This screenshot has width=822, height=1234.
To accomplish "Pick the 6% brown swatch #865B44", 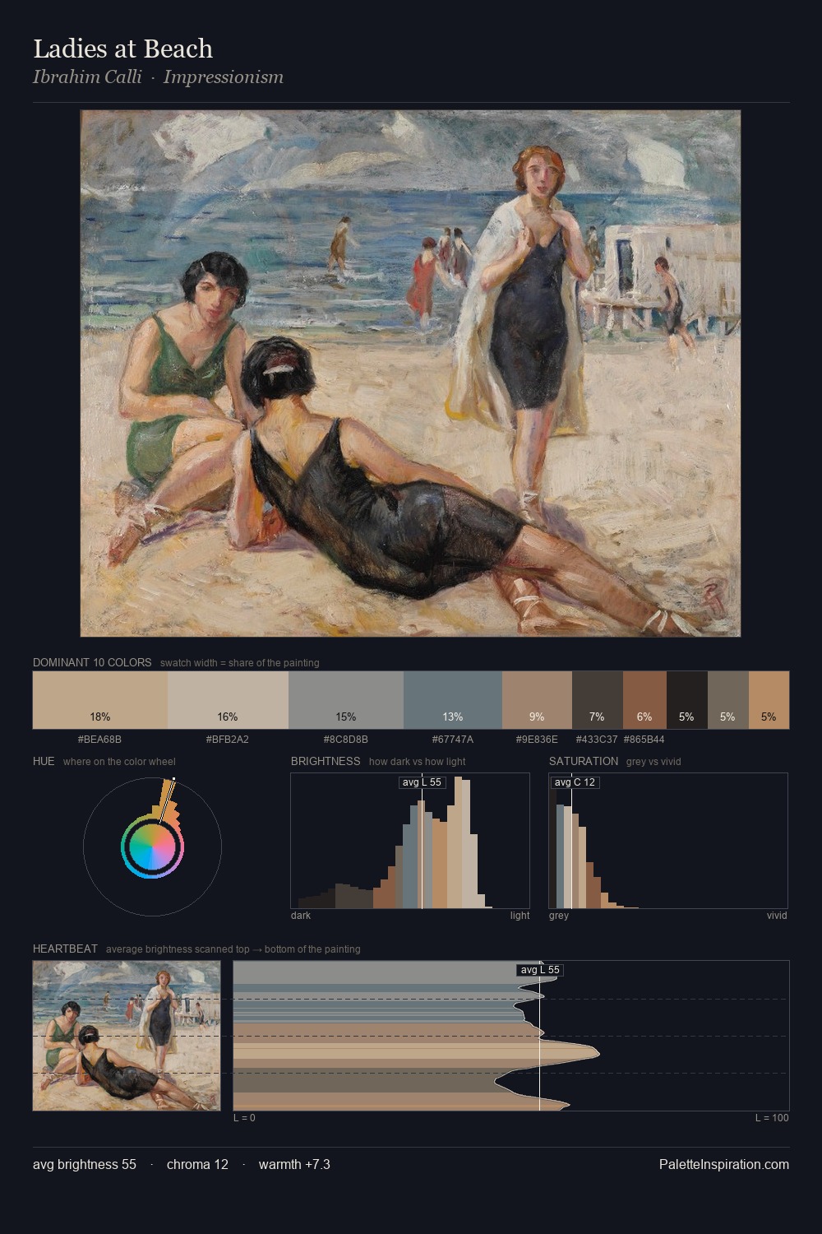I will point(644,700).
